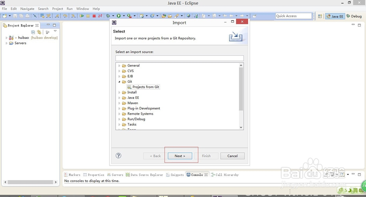Click the Save toolbar icon
366x197 pixels.
pyautogui.click(x=15, y=16)
